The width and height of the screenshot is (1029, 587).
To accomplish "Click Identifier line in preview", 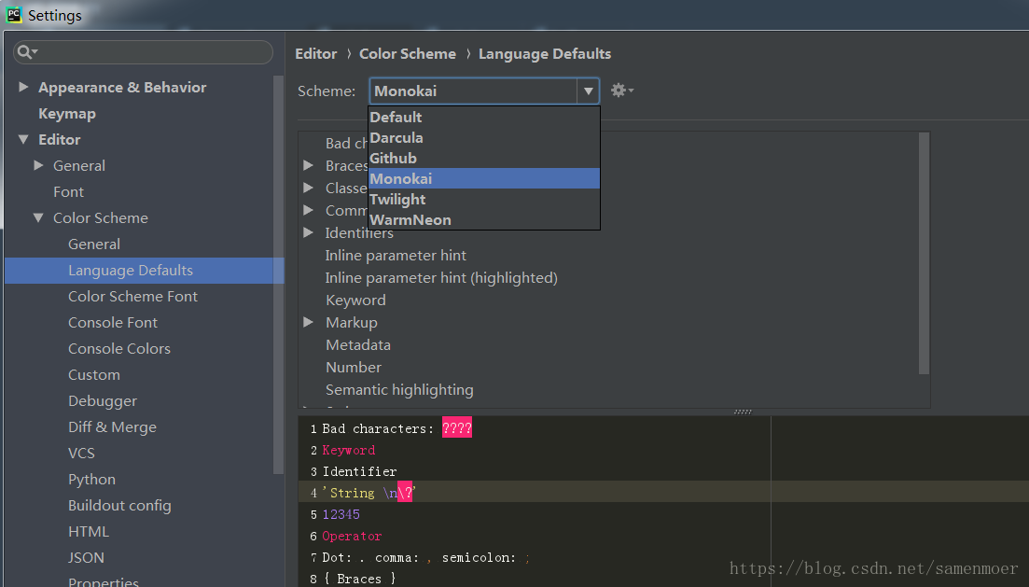I will tap(359, 471).
